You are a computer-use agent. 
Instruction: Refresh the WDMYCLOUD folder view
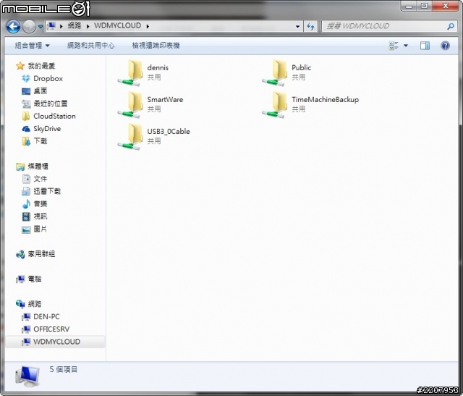[x=310, y=27]
